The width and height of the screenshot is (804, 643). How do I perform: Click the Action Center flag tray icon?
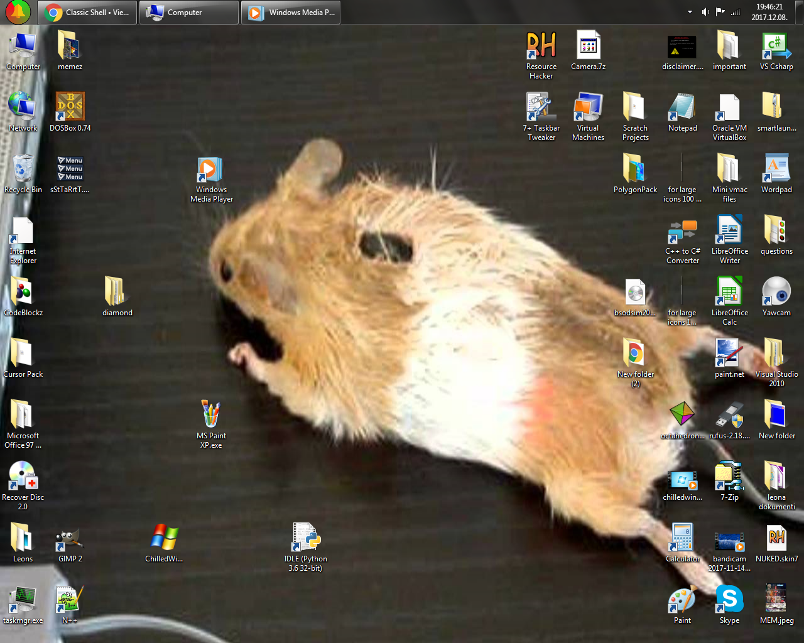tap(720, 12)
